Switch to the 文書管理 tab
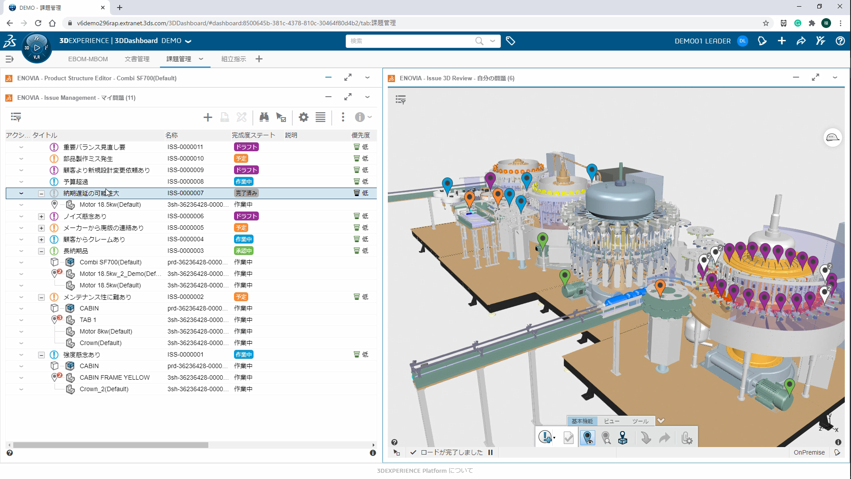851x479 pixels. 137,59
